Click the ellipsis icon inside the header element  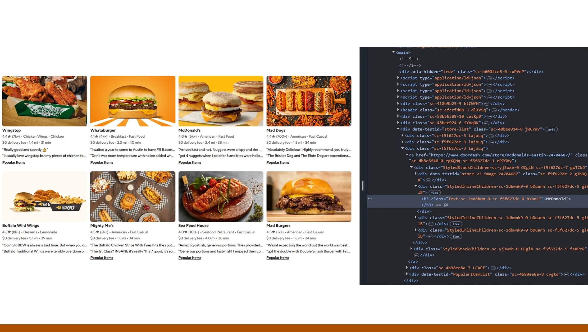494,110
